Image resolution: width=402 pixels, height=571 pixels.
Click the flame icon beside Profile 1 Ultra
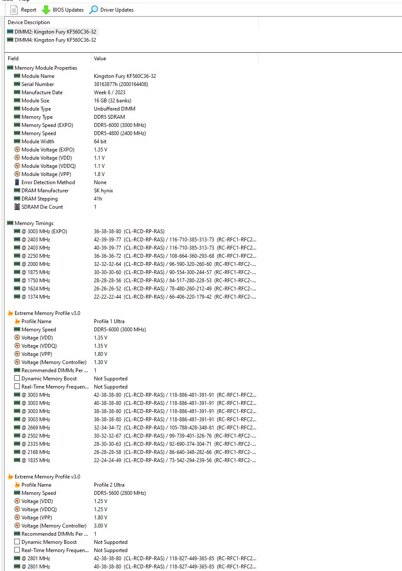coord(17,321)
